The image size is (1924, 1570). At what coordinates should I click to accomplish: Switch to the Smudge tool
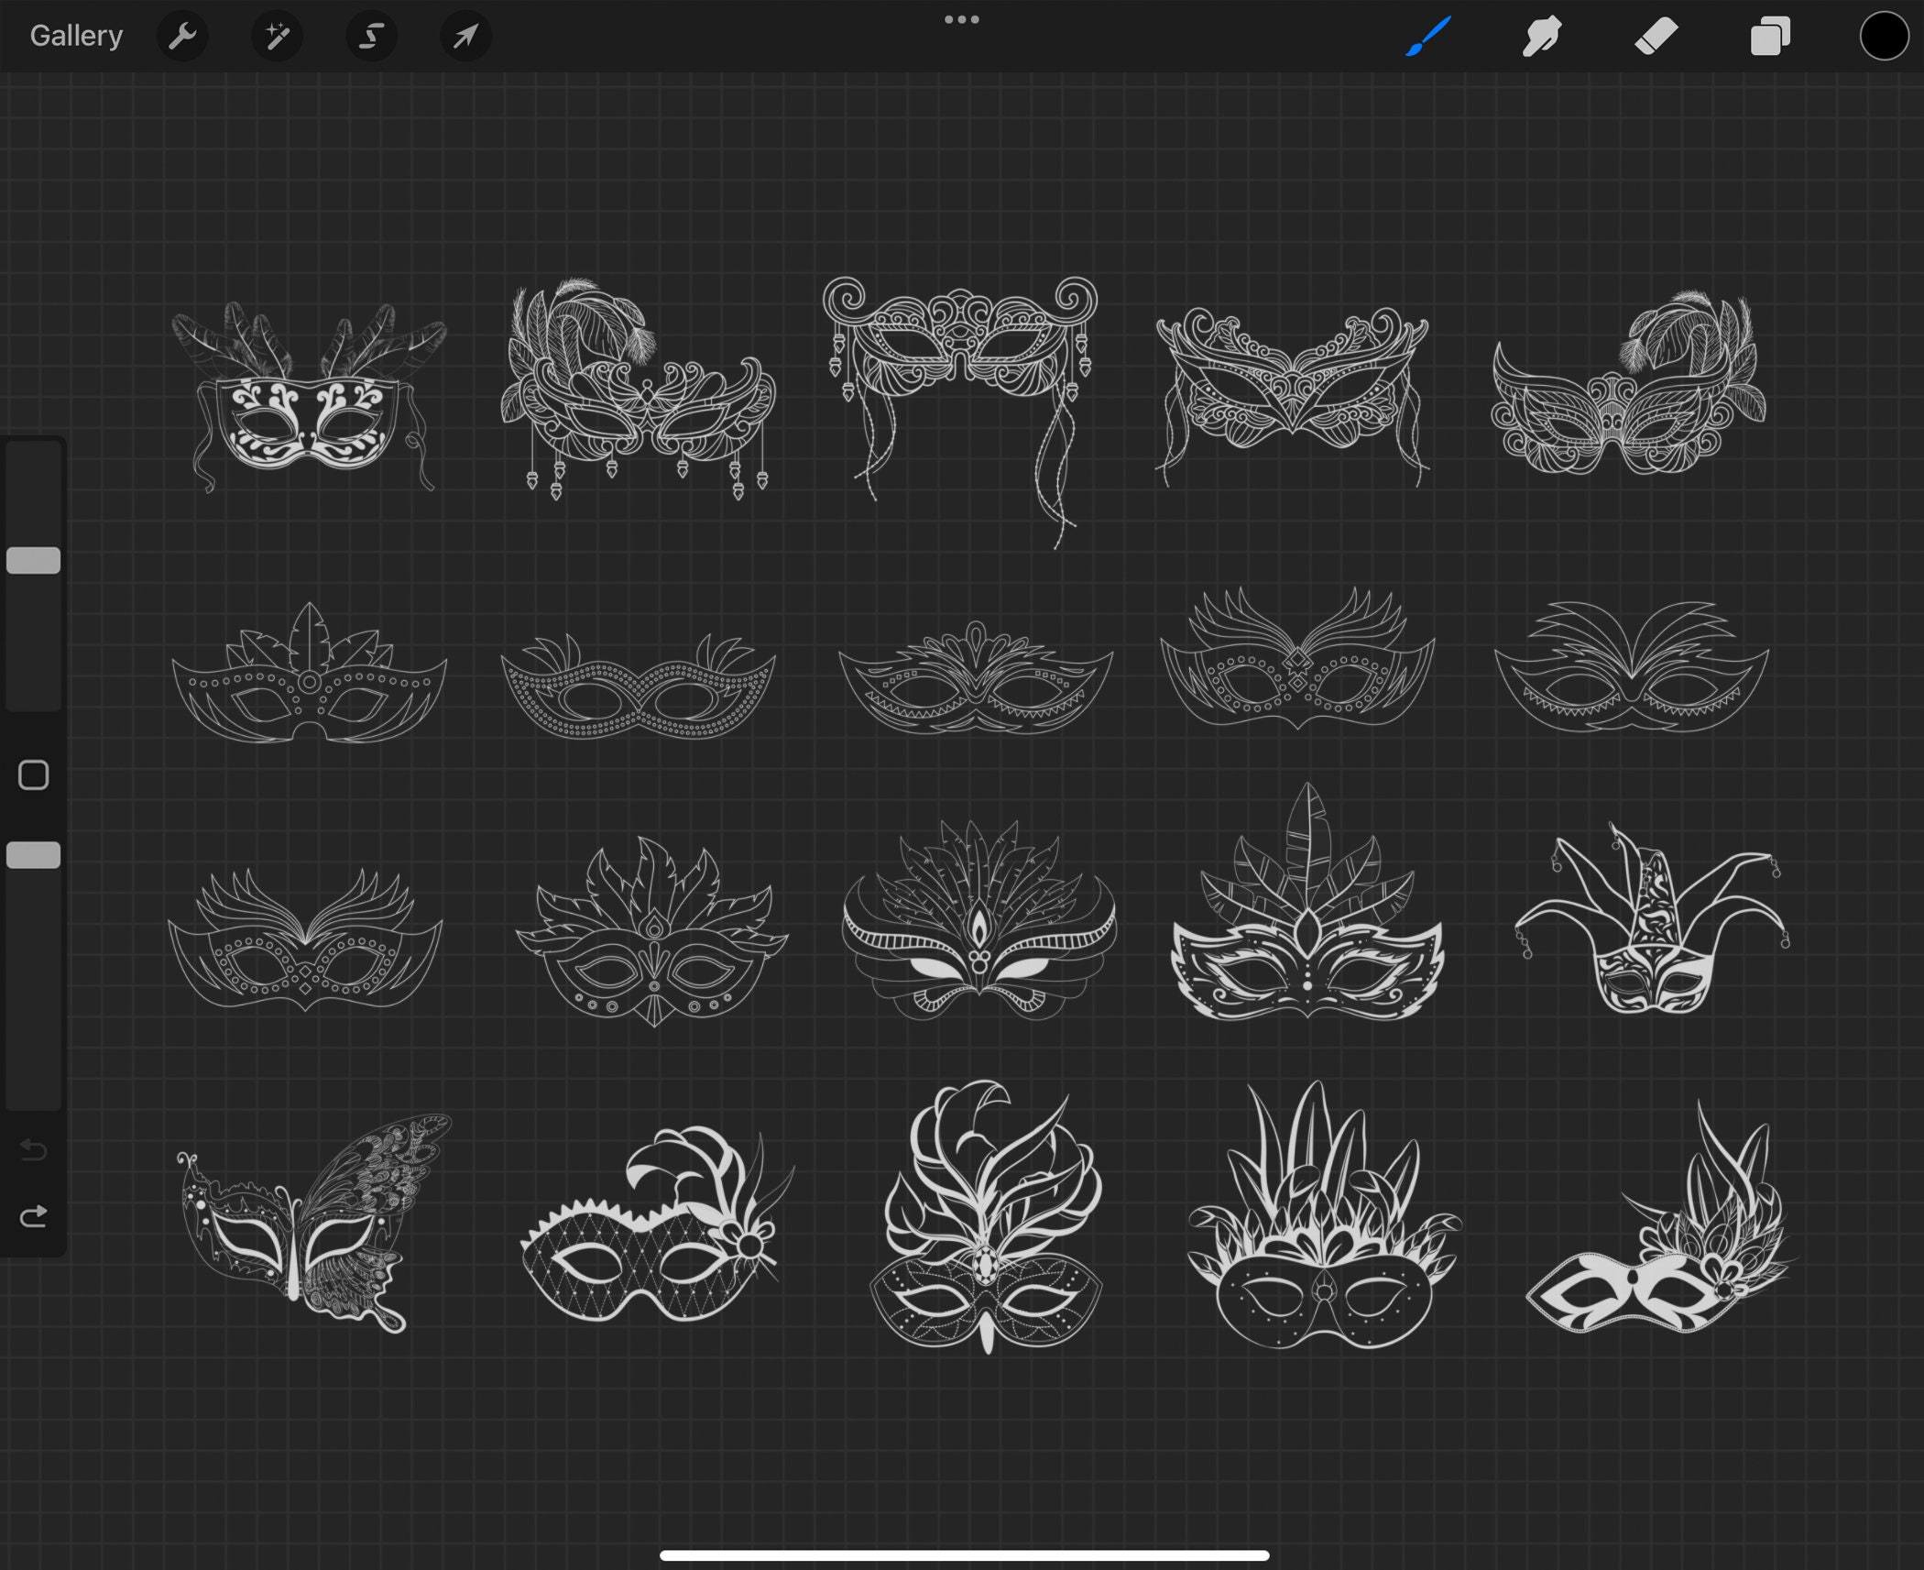click(1540, 36)
